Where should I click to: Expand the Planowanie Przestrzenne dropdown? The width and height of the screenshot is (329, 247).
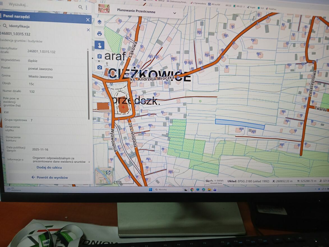(x=174, y=13)
